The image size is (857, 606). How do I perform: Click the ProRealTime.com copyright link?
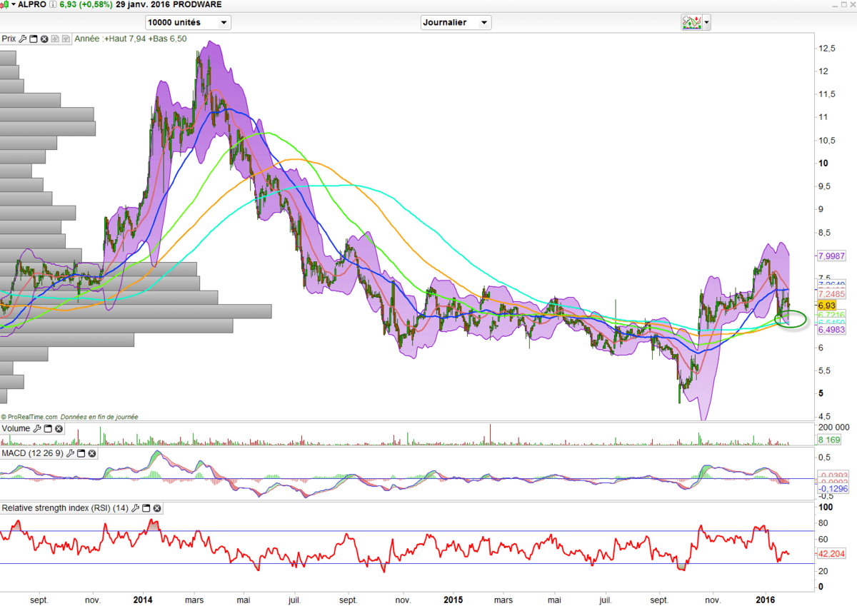coord(29,417)
